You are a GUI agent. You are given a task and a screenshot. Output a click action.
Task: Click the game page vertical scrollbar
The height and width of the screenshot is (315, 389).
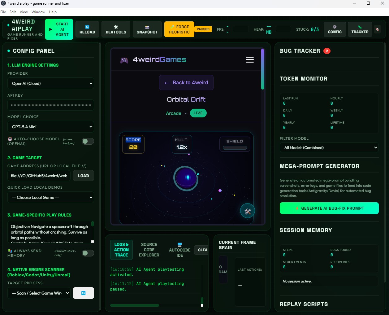pyautogui.click(x=263, y=69)
